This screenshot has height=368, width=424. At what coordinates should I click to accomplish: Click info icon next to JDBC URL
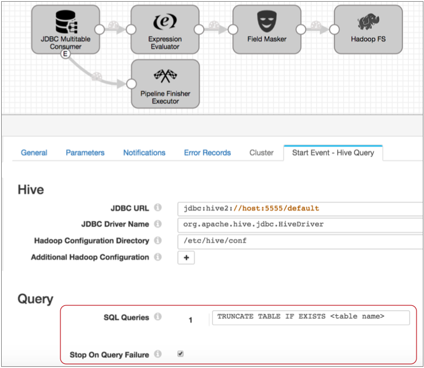[x=158, y=208]
